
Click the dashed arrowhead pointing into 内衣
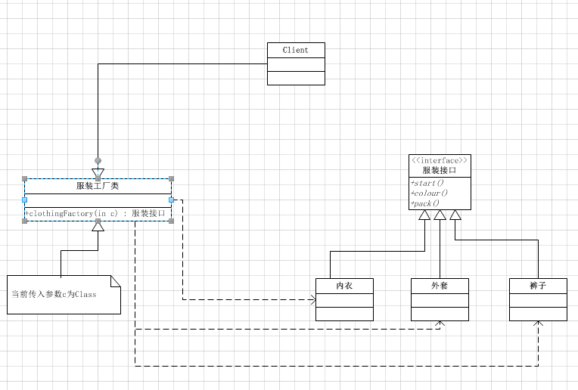tap(313, 300)
